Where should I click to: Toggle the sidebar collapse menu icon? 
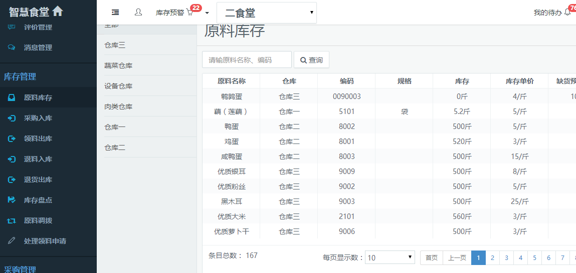(115, 12)
